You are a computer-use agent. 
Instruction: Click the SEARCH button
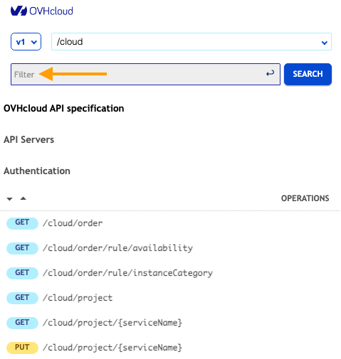(x=308, y=74)
